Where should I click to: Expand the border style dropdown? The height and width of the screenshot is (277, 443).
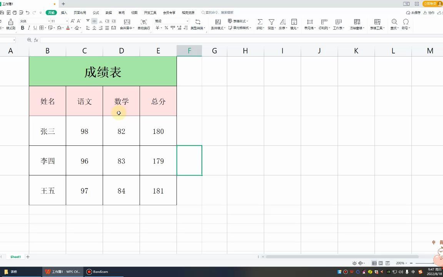coord(45,28)
